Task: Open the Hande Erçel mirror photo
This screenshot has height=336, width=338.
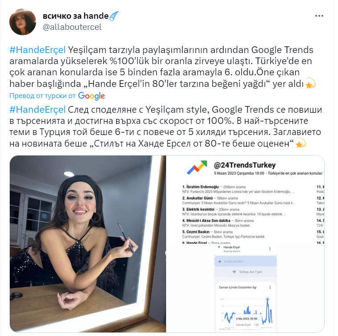Action: point(88,244)
